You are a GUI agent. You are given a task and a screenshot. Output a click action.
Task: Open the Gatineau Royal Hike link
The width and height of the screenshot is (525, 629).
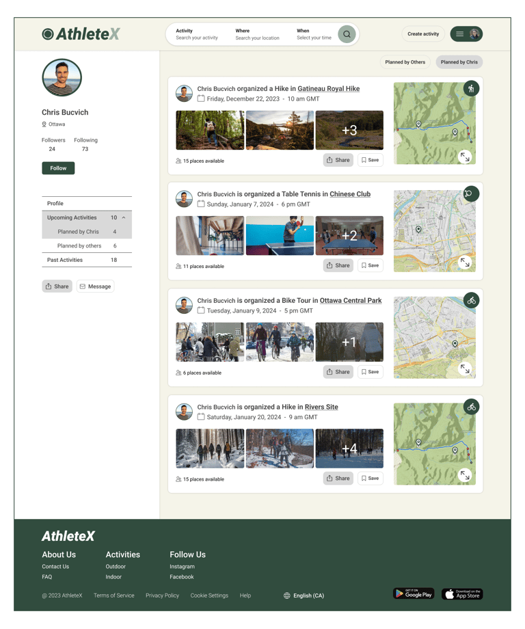click(x=329, y=89)
